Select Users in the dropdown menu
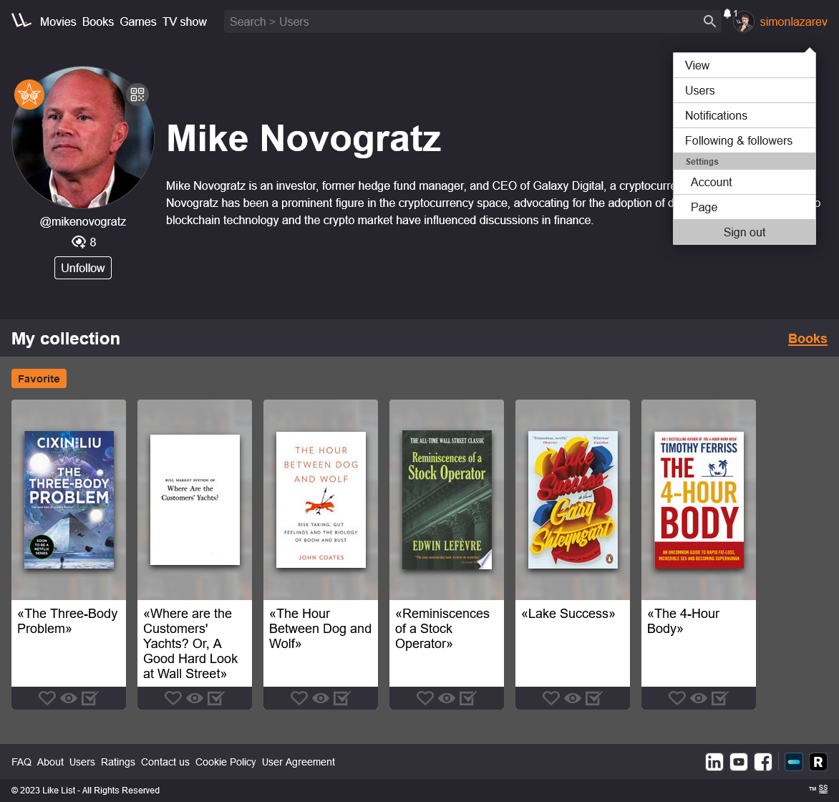Image resolution: width=839 pixels, height=802 pixels. tap(745, 90)
